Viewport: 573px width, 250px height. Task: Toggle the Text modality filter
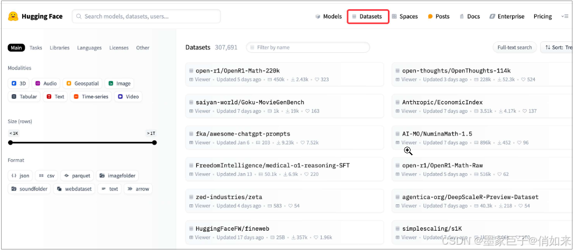click(x=55, y=97)
